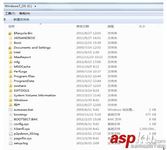The height and width of the screenshot is (150, 167).
Task: Click the MaxReport folder icon
Action: [10, 57]
